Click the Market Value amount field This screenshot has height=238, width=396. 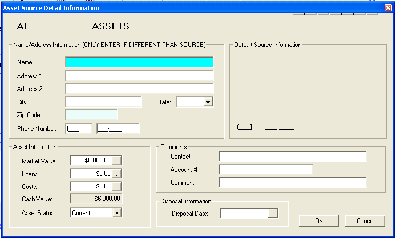(x=91, y=160)
